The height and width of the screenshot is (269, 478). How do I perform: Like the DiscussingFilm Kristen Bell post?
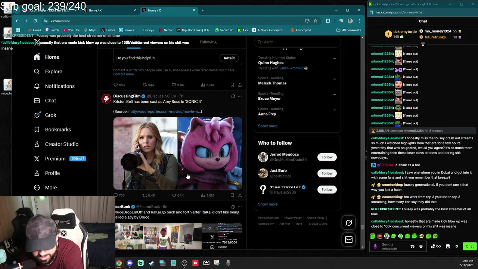[x=177, y=195]
